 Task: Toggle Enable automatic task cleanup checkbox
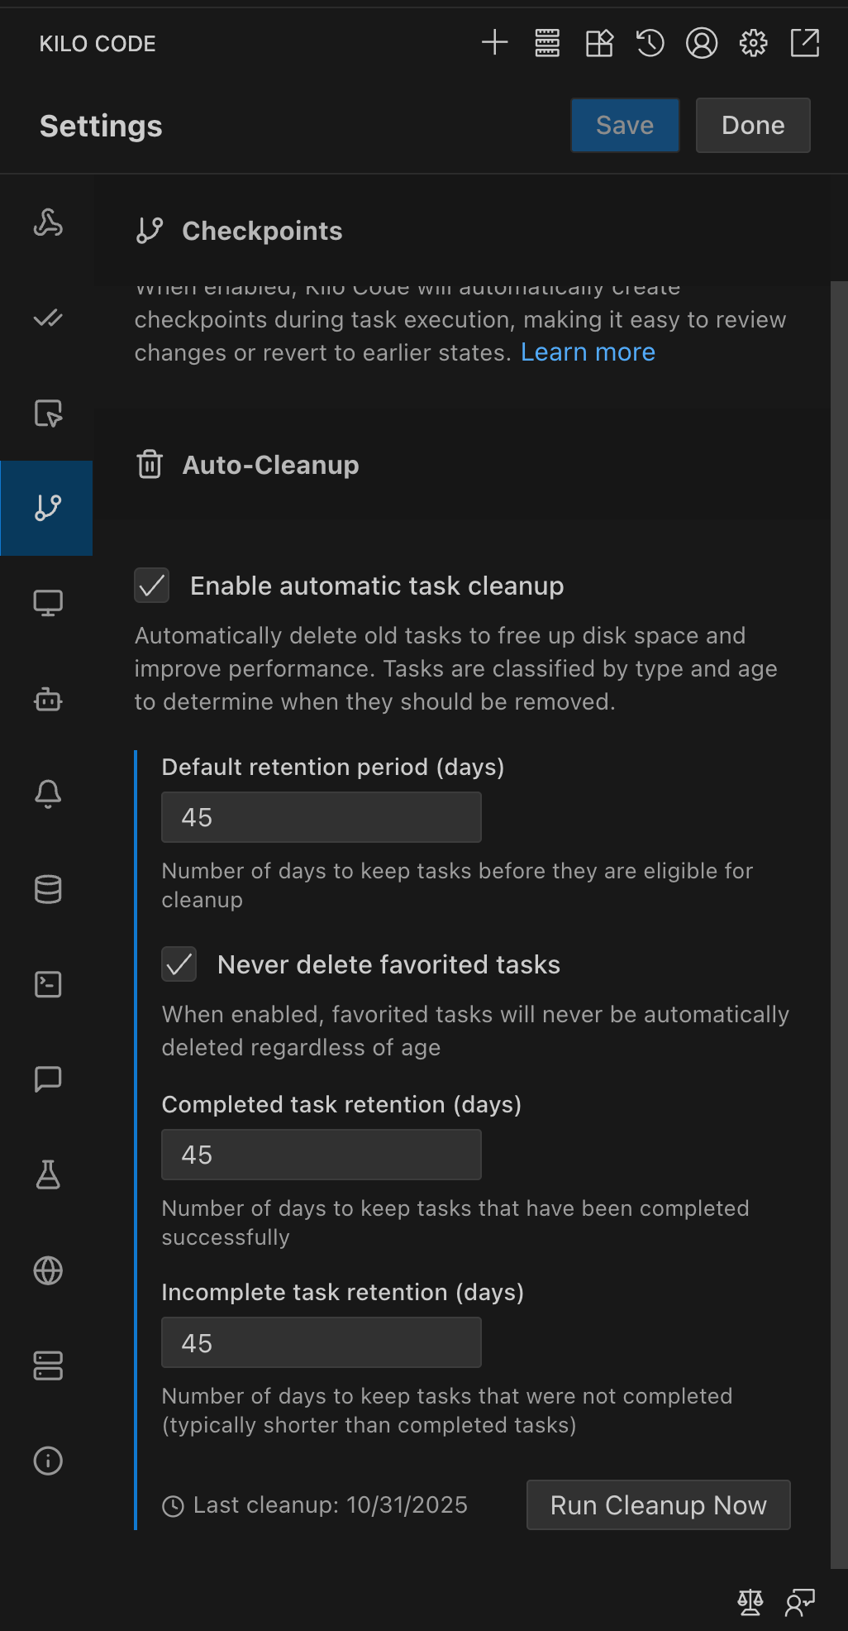[x=152, y=586]
